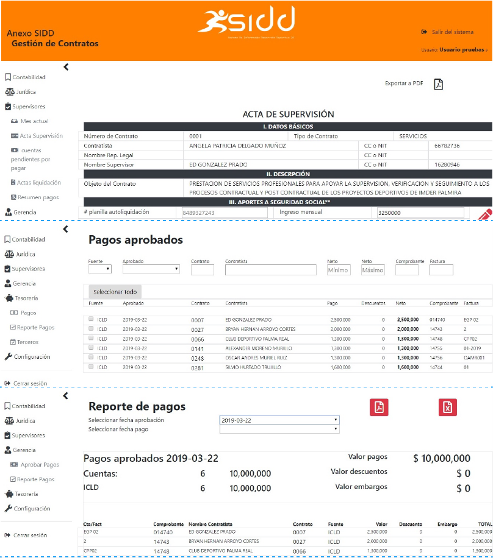Click the red Excel button in Reporte de pagos
The width and height of the screenshot is (493, 558).
pyautogui.click(x=447, y=407)
